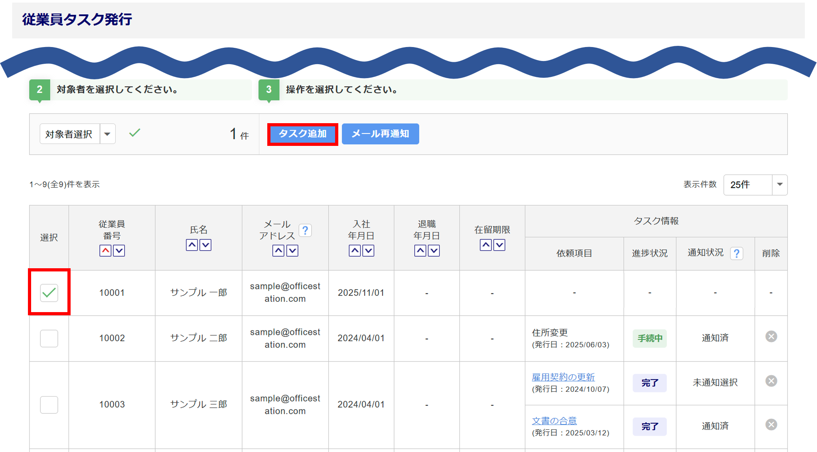Select employee 10002 checkbox
817x452 pixels.
tap(49, 338)
